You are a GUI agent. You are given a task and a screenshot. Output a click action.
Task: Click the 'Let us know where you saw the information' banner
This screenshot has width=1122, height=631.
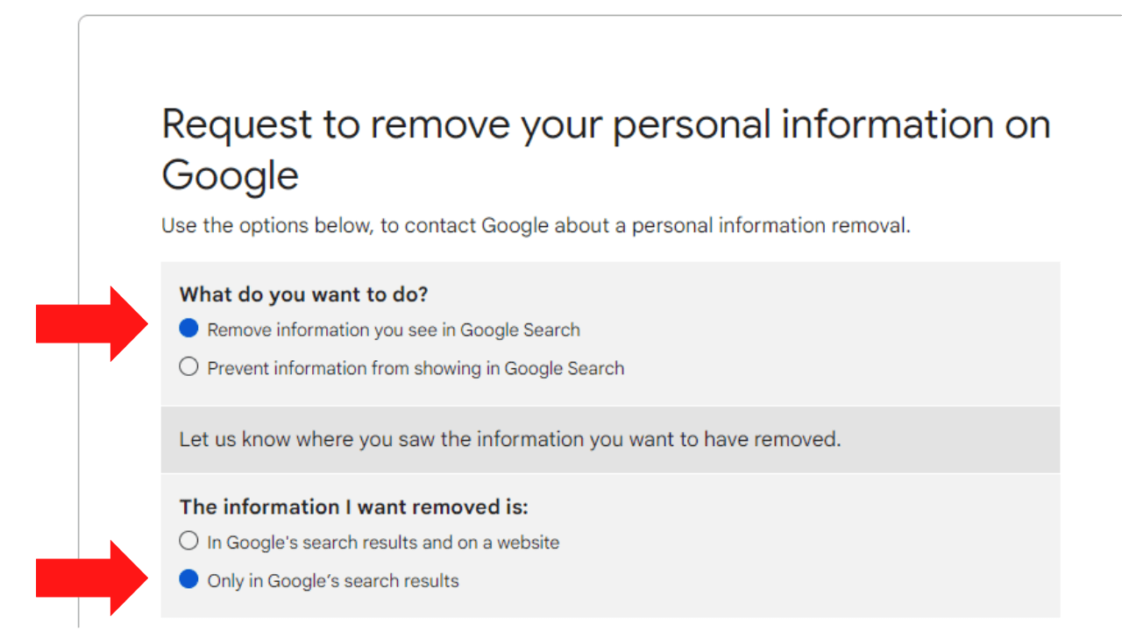[x=610, y=439]
